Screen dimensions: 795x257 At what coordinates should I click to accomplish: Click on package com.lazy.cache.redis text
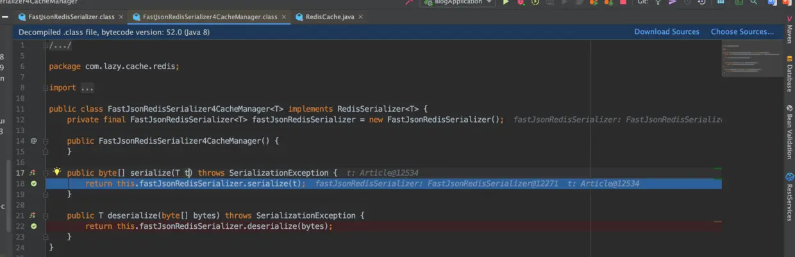point(114,66)
